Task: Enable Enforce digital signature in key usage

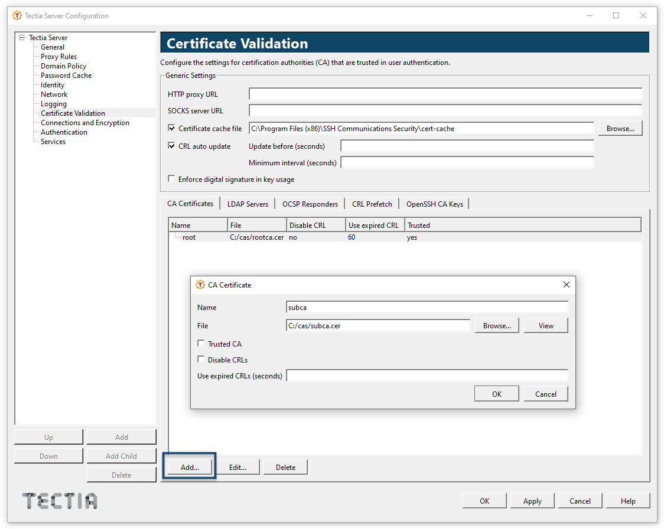Action: tap(171, 178)
